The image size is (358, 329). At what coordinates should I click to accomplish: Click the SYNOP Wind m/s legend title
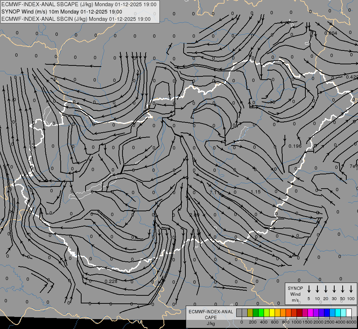coord(295,294)
